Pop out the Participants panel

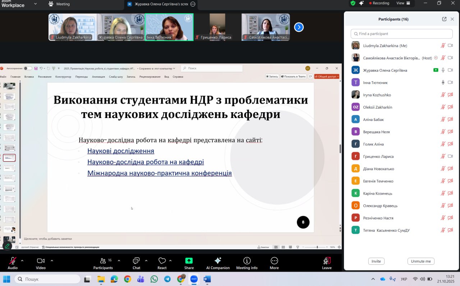point(444,19)
